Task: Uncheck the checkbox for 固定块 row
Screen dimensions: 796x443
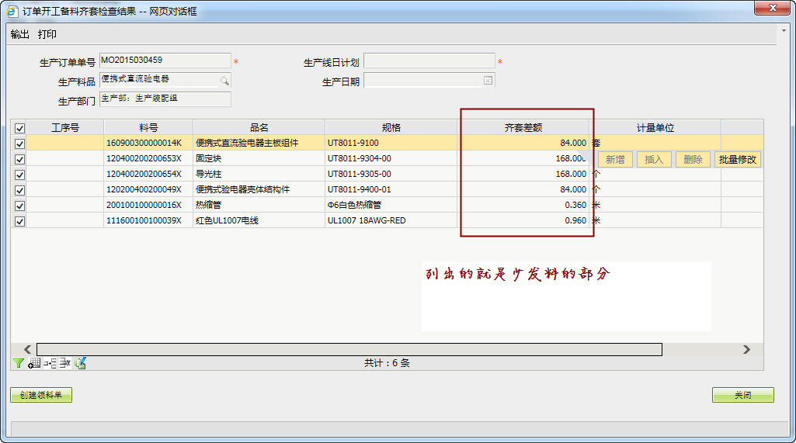Action: 19,159
